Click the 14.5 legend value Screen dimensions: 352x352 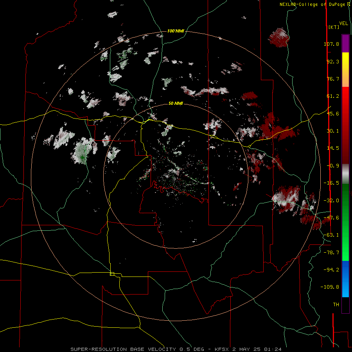pyautogui.click(x=333, y=148)
